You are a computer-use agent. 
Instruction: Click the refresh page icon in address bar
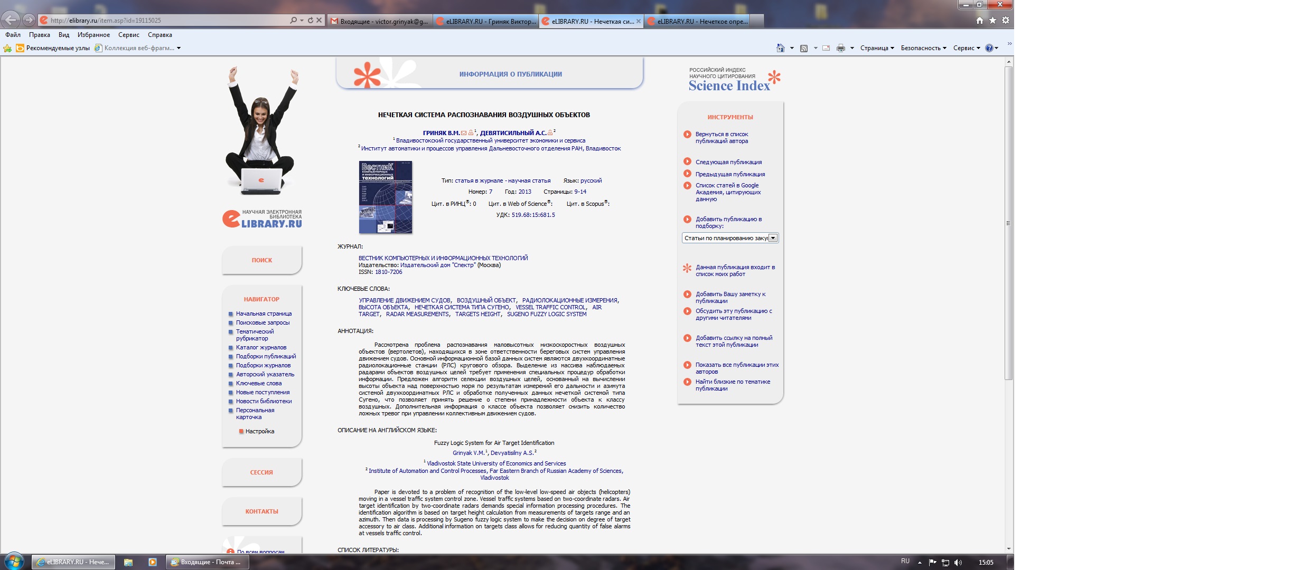point(311,20)
